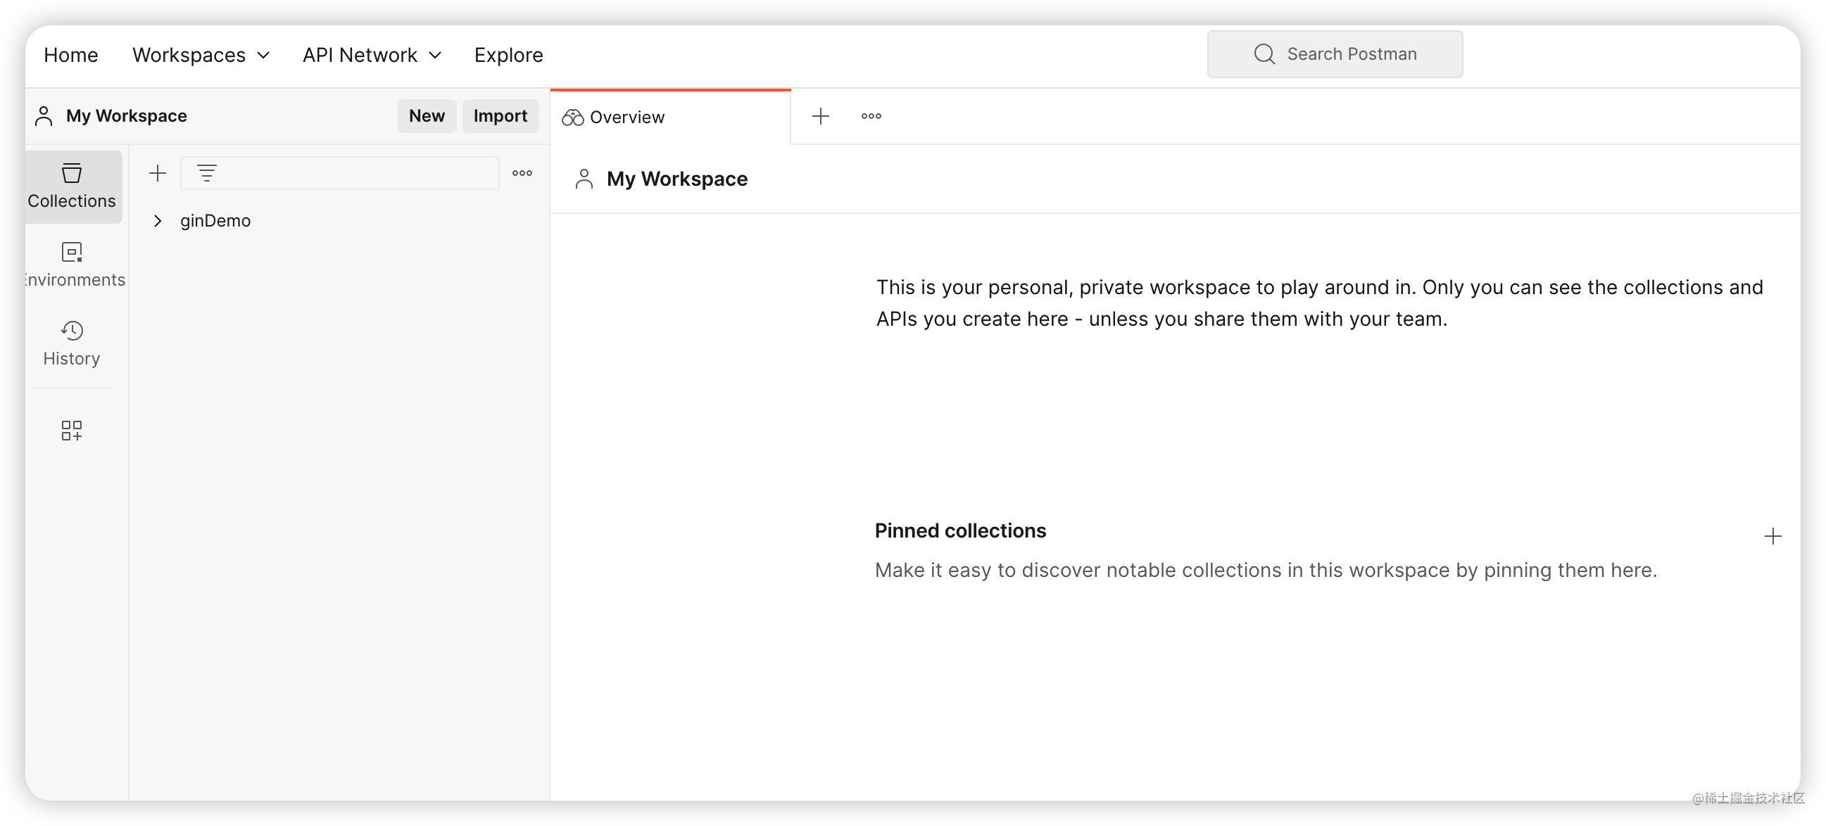Open collections panel more options ellipsis
The image size is (1826, 826).
[522, 173]
